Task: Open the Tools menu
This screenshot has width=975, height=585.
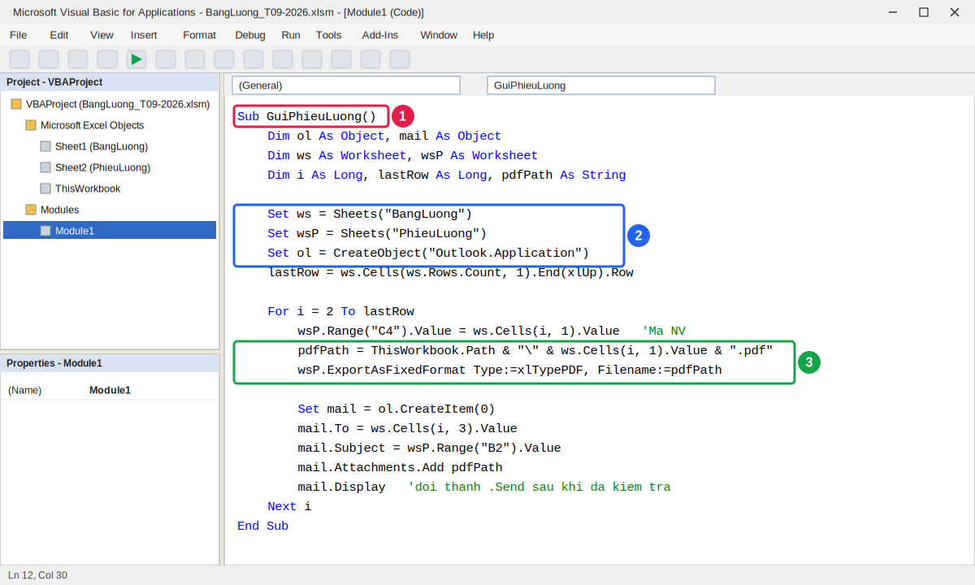Action: 328,35
